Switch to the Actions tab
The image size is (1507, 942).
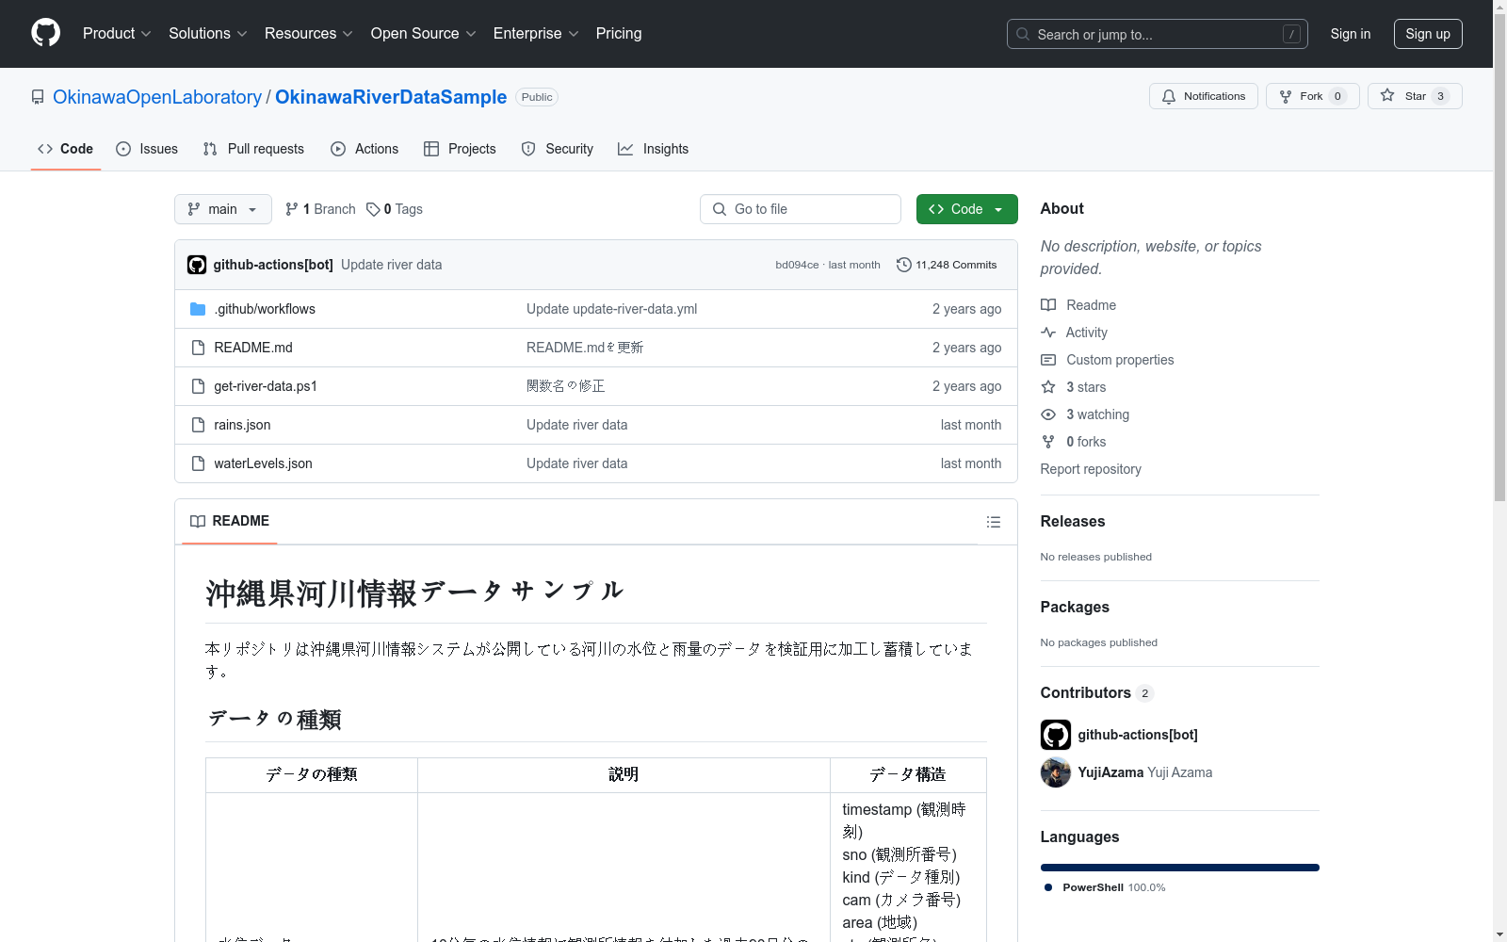pyautogui.click(x=365, y=149)
